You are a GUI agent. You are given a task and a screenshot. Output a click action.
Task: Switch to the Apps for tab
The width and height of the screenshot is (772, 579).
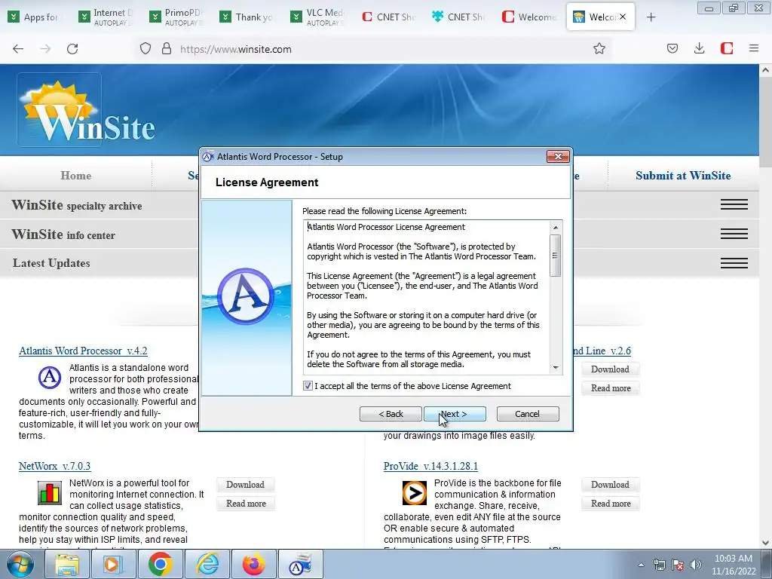click(x=35, y=17)
